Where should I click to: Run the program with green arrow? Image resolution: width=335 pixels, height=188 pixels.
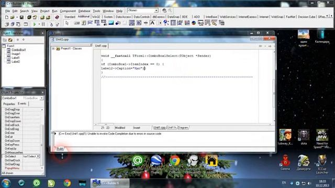[x=35, y=25]
